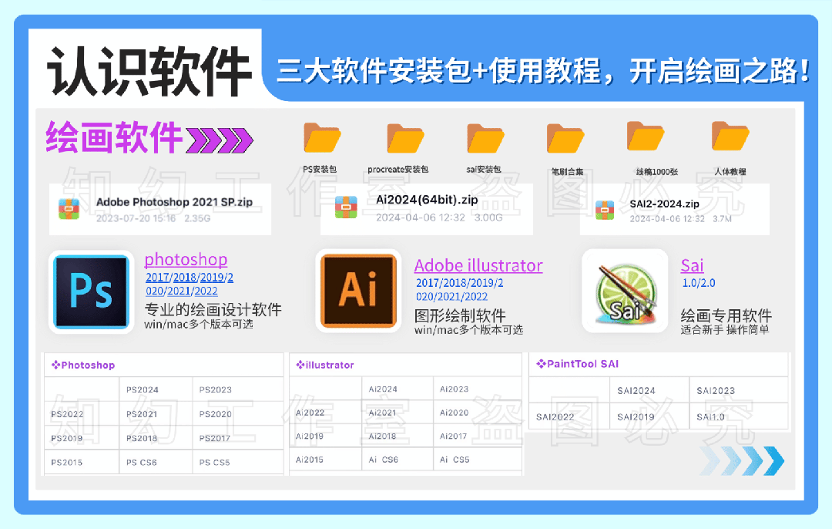Click the 图形绘制软件 description

460,315
